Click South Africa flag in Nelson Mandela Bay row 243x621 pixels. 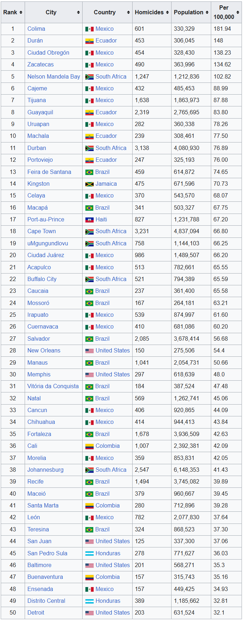click(x=89, y=77)
